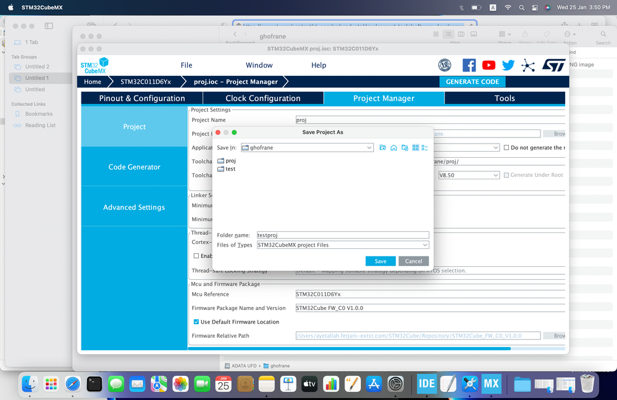Open the Window menu
The height and width of the screenshot is (400, 617).
[259, 65]
